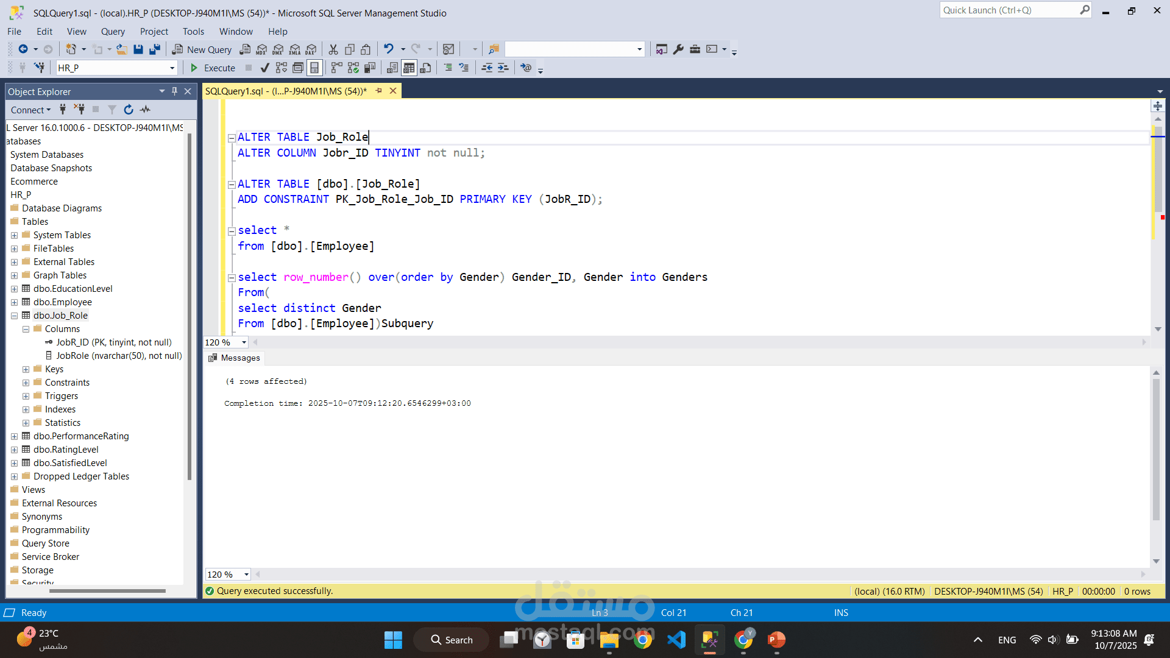
Task: Click the DAX Query icon
Action: coord(311,49)
